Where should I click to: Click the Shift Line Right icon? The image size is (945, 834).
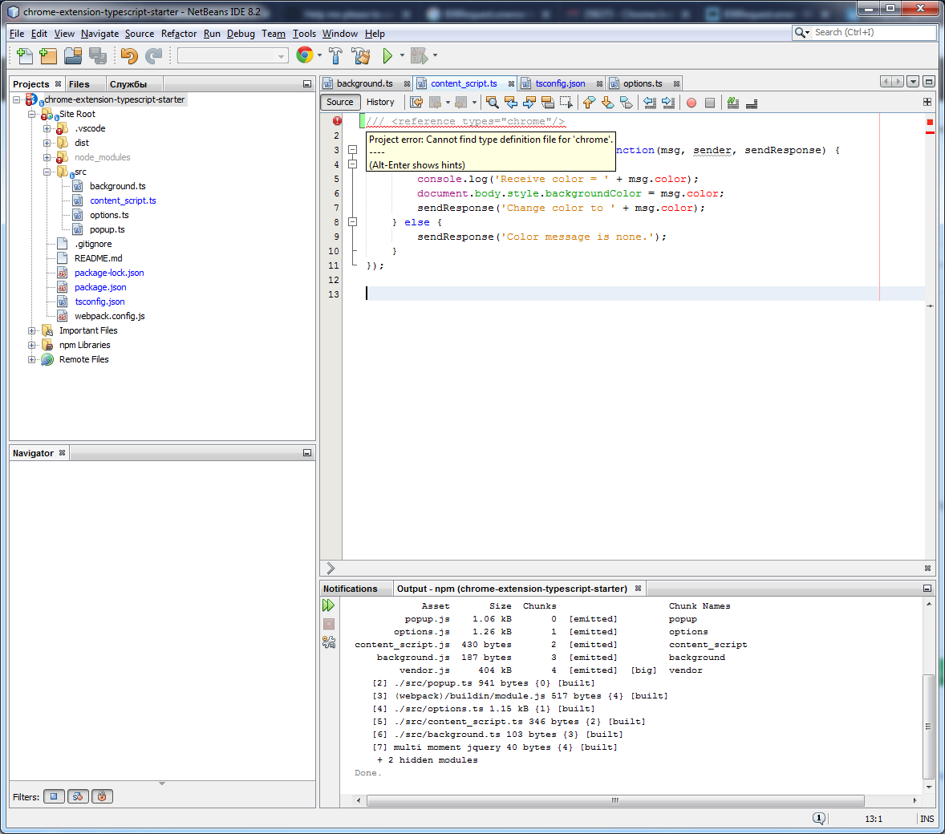click(667, 103)
